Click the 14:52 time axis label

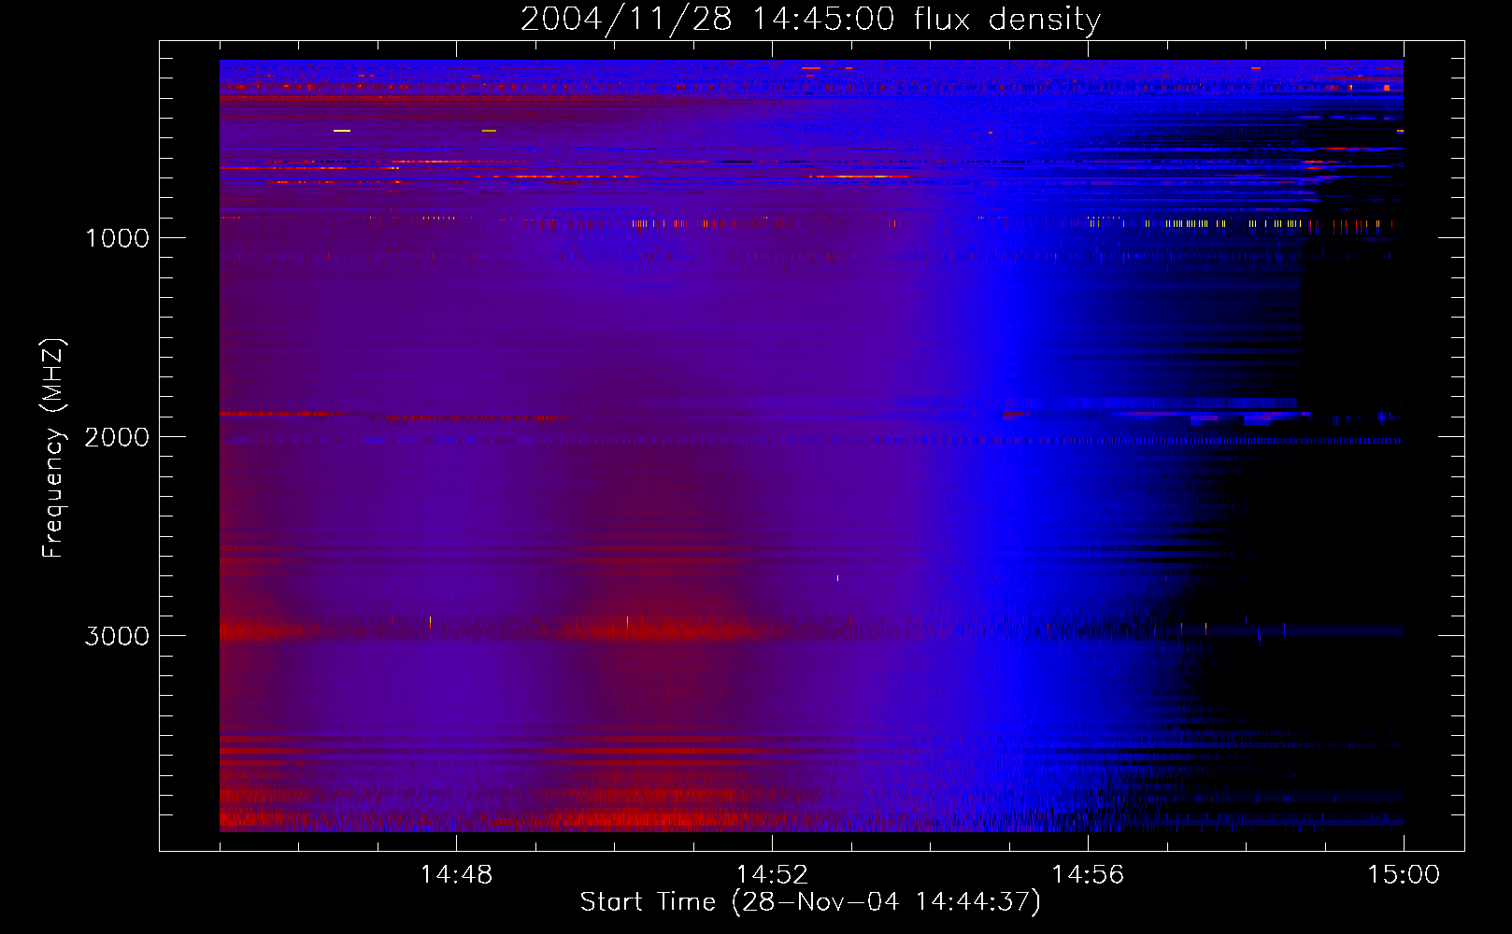click(772, 874)
